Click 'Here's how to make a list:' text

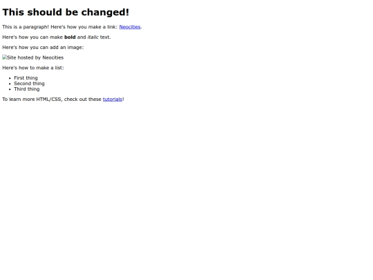pos(33,68)
